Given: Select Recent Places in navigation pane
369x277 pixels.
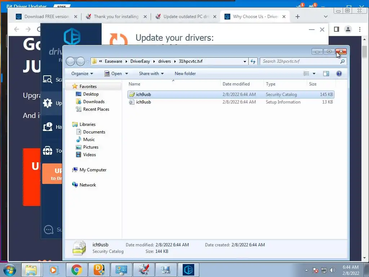Looking at the screenshot, I should click(x=96, y=109).
